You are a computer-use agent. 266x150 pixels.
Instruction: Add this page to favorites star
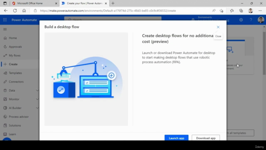[x=222, y=11]
